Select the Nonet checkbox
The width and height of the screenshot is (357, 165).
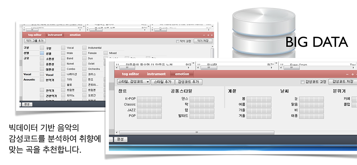click(63, 64)
